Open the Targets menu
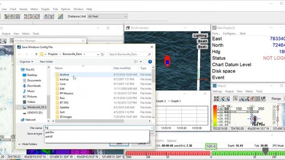 pyautogui.click(x=45, y=9)
